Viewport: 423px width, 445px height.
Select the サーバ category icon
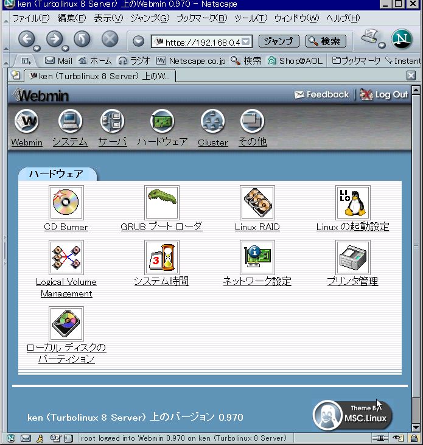(x=113, y=121)
